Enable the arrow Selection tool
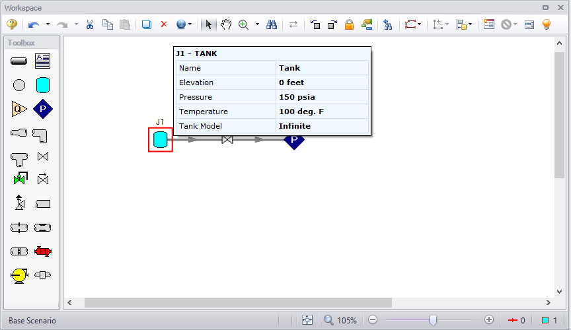 (x=209, y=24)
